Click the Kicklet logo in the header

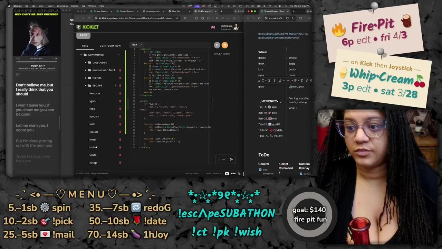[88, 27]
